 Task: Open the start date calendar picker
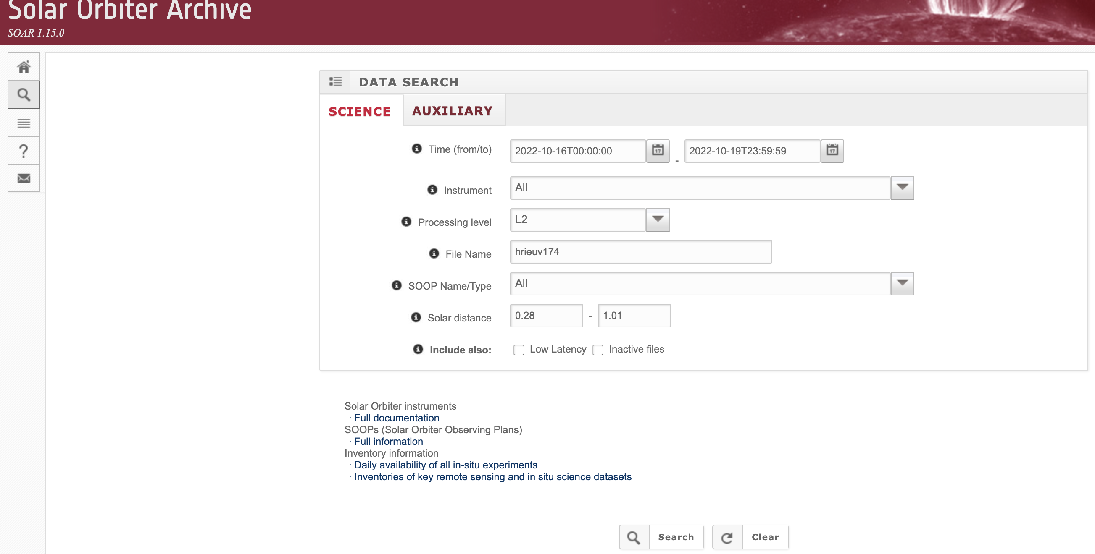coord(658,151)
